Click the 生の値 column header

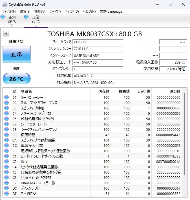(x=167, y=91)
